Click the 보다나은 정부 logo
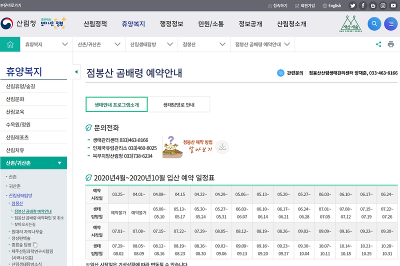The height and width of the screenshot is (266, 400). [x=53, y=23]
